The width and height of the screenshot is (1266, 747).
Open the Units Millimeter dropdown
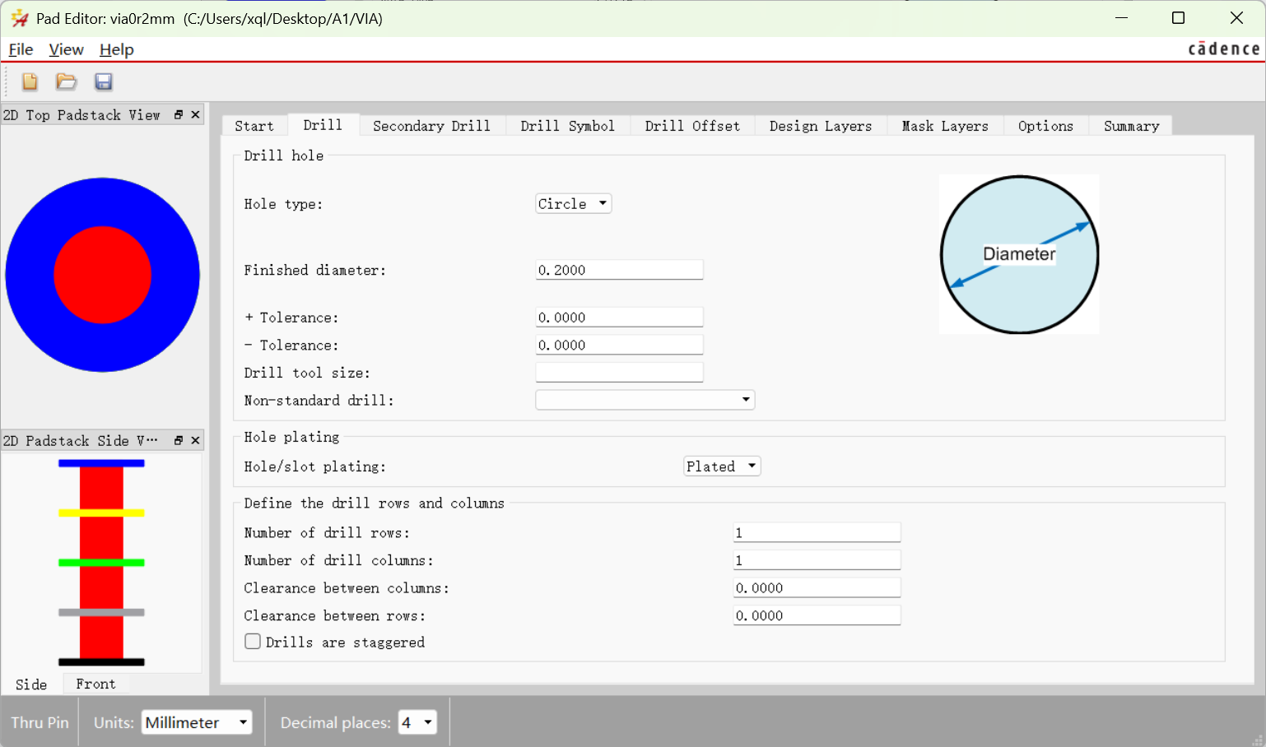pyautogui.click(x=197, y=722)
